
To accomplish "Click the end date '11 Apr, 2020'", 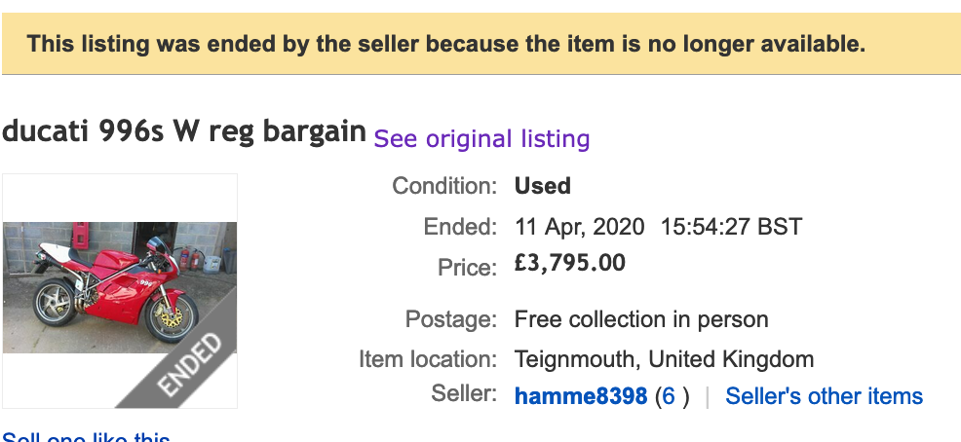I will pyautogui.click(x=579, y=227).
